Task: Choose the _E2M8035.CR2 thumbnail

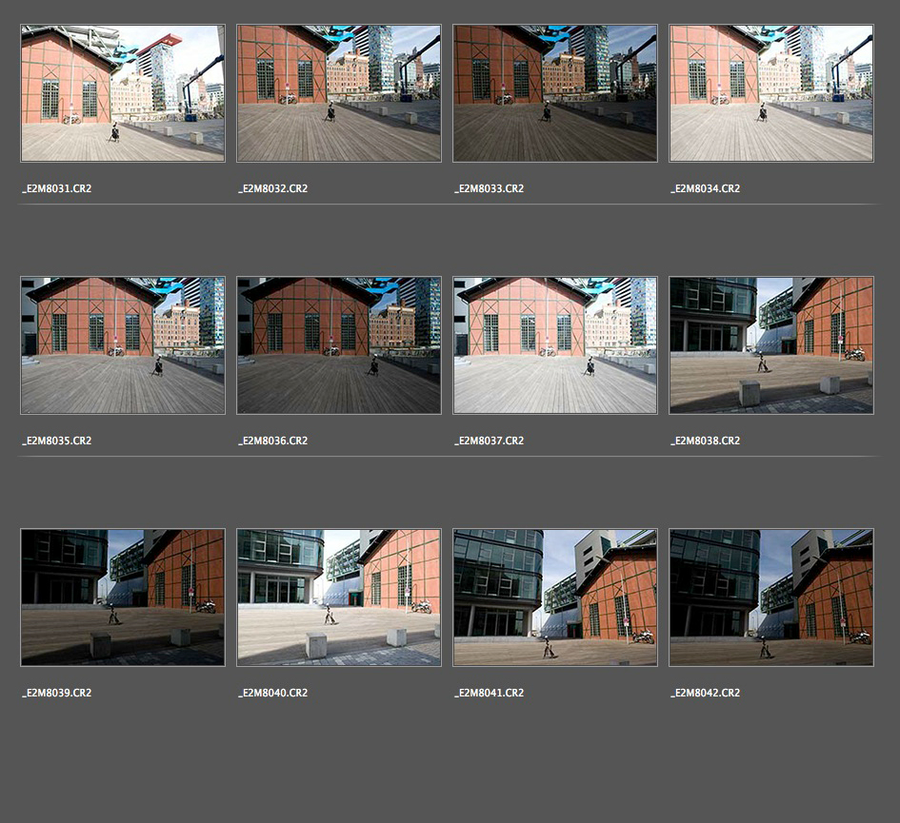Action: 123,345
